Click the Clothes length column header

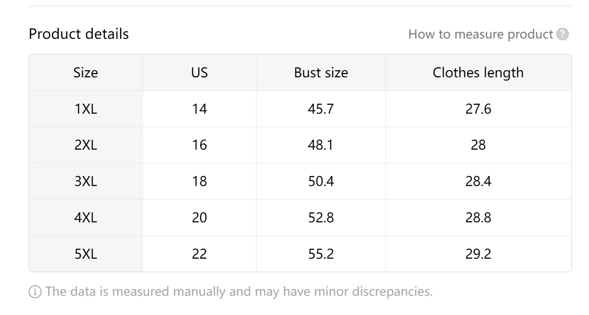click(478, 73)
